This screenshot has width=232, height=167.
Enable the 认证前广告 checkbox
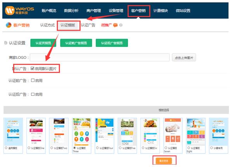(x=33, y=80)
